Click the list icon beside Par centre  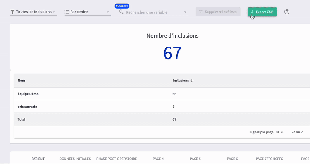click(x=66, y=12)
